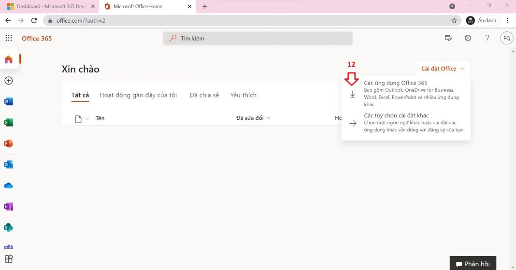516x270 pixels.
Task: Open the Word app in sidebar
Action: (8, 101)
